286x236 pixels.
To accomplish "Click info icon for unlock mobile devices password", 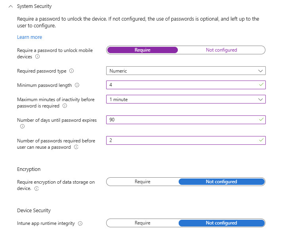I will tap(37, 57).
